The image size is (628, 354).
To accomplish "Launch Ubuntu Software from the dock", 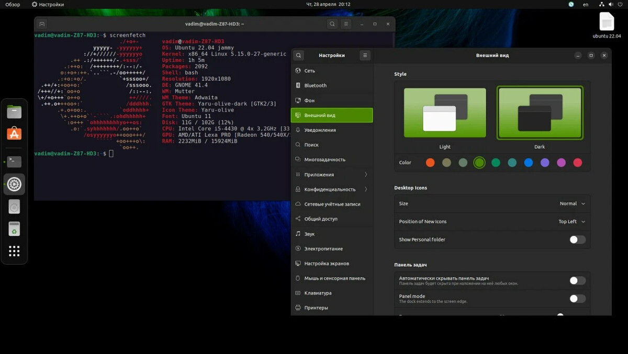I will pos(14,134).
